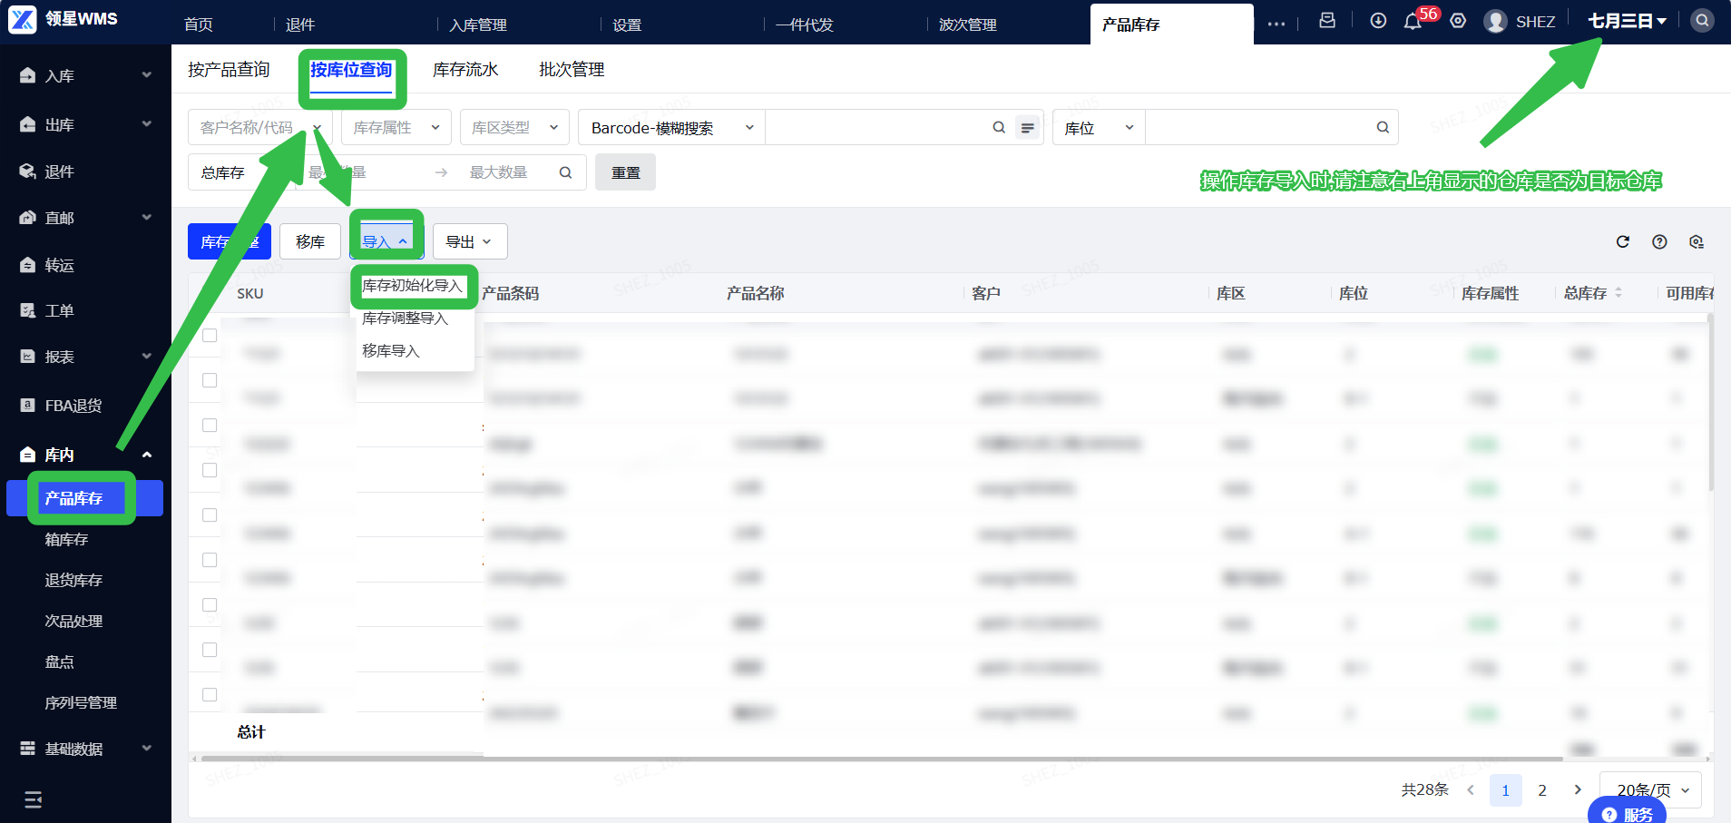
Task: Tick the checkbox of the third table row
Action: pyautogui.click(x=210, y=426)
